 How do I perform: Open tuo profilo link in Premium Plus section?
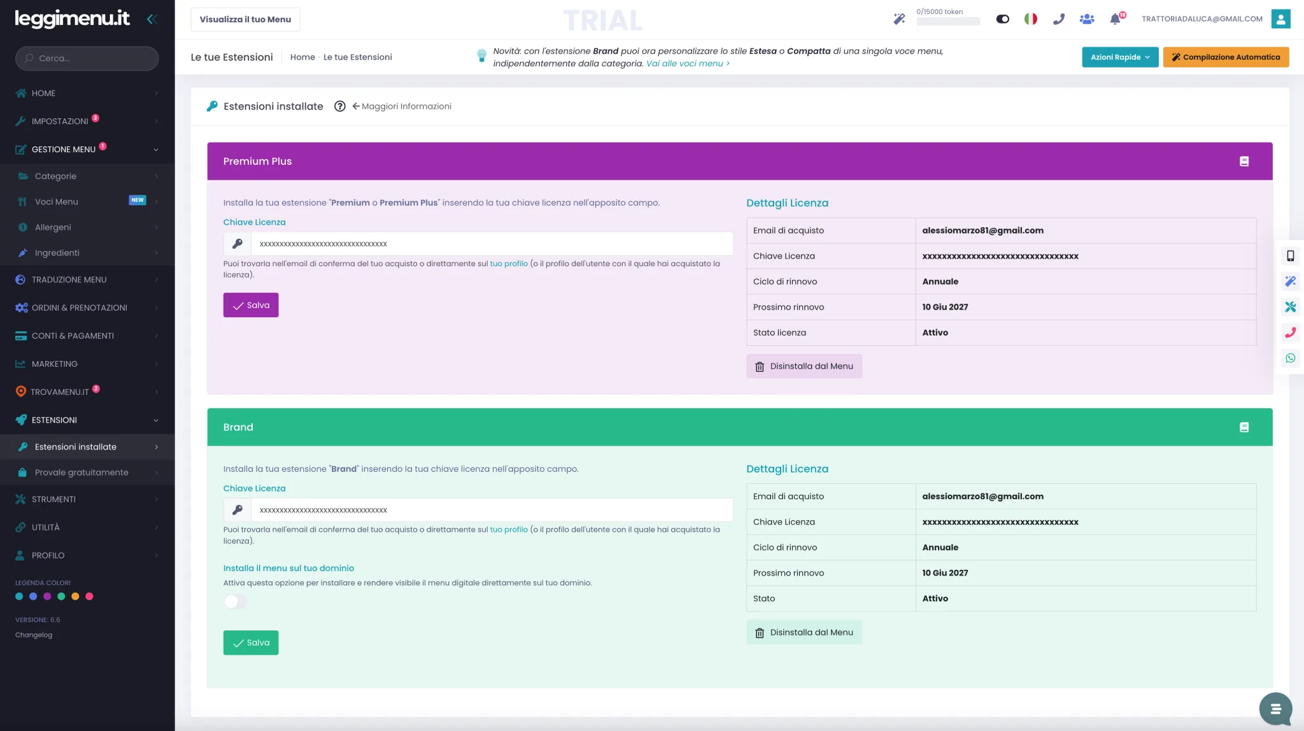(x=509, y=264)
